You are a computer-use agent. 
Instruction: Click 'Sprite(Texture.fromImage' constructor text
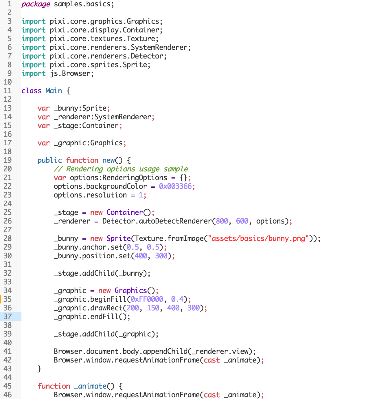[x=155, y=239]
